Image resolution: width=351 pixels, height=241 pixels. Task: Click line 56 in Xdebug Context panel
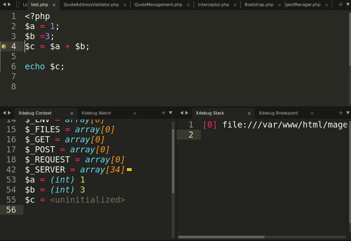[x=86, y=210]
